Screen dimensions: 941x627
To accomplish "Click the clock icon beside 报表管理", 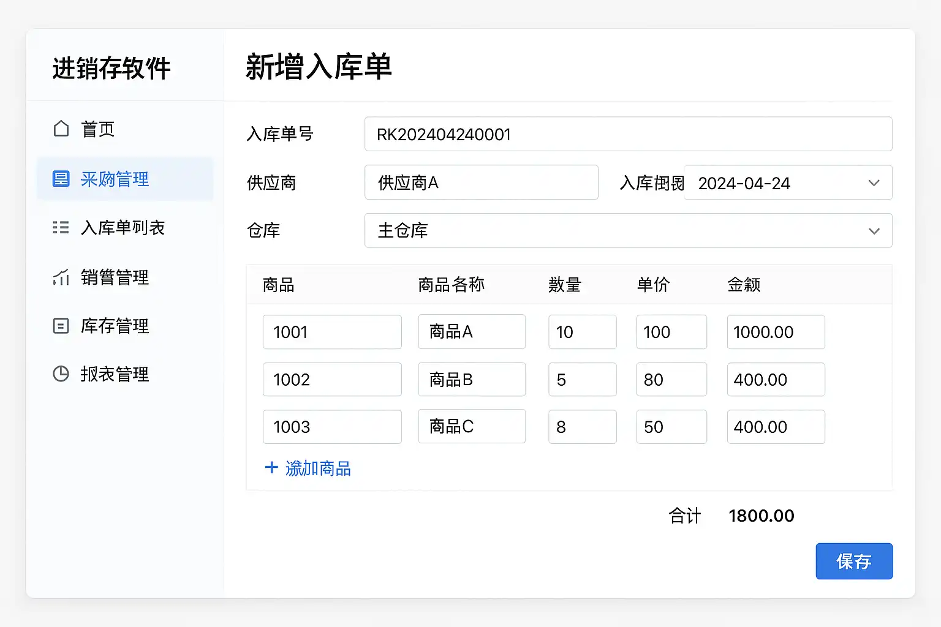I will (x=61, y=374).
